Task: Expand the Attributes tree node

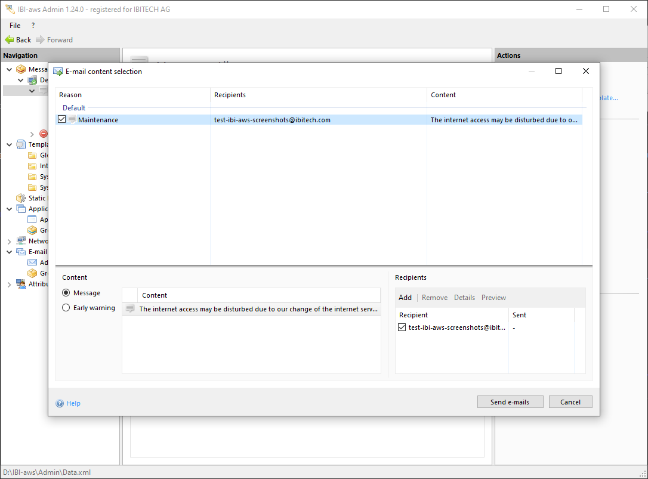Action: [9, 285]
